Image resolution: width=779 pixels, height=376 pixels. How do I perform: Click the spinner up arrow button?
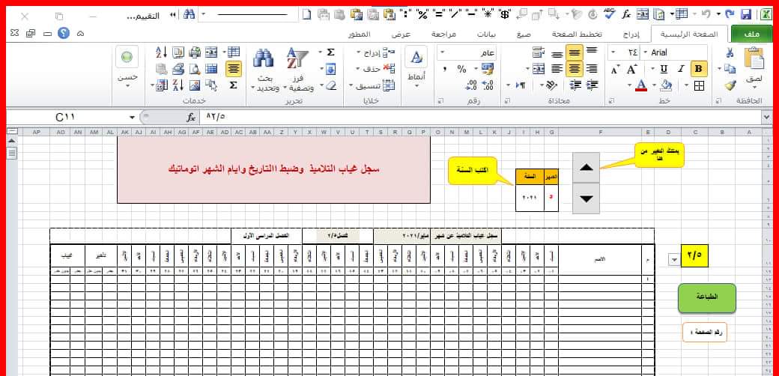586,167
